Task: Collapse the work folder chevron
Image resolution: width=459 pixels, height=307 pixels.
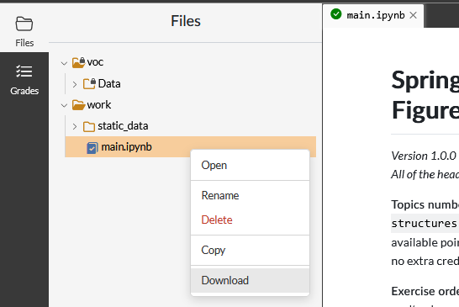Action: click(x=64, y=105)
